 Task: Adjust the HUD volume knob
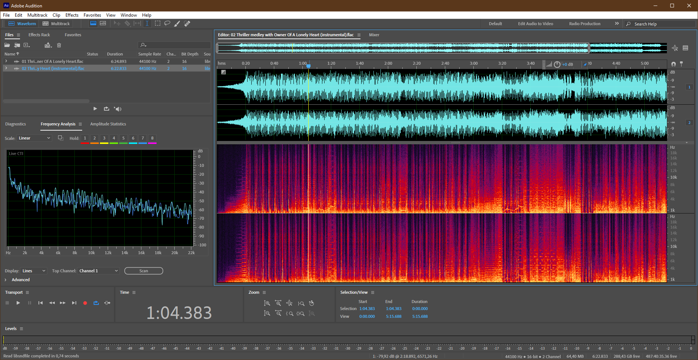click(x=557, y=64)
